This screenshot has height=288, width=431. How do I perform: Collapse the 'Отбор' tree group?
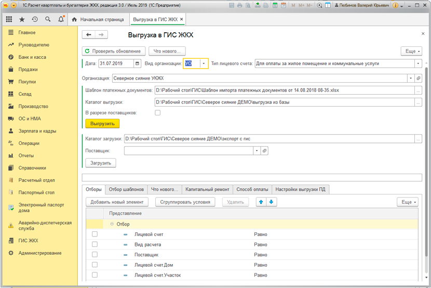pyautogui.click(x=112, y=224)
